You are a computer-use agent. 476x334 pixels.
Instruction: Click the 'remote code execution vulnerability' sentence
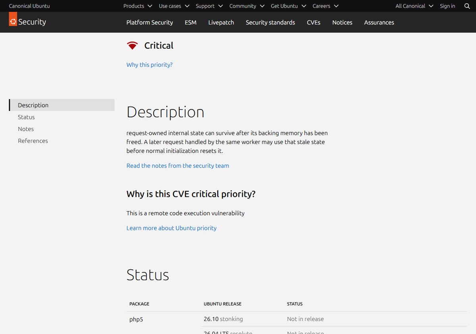185,213
